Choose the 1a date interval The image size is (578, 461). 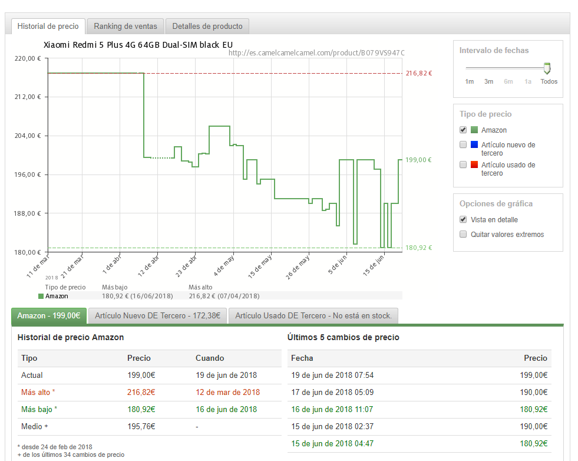pyautogui.click(x=528, y=81)
